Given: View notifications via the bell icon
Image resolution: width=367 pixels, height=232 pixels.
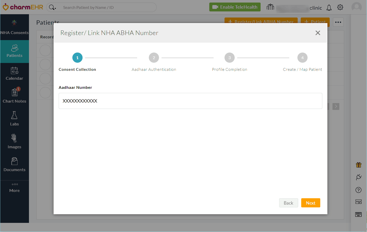Looking at the screenshot, I should (329, 7).
